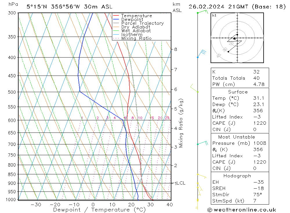Click the yellow-green wind barb at 500 hPa
290x213 pixels.
[x=194, y=88]
